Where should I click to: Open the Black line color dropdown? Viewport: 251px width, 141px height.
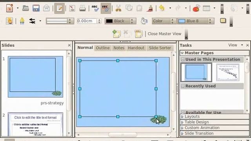click(120, 21)
